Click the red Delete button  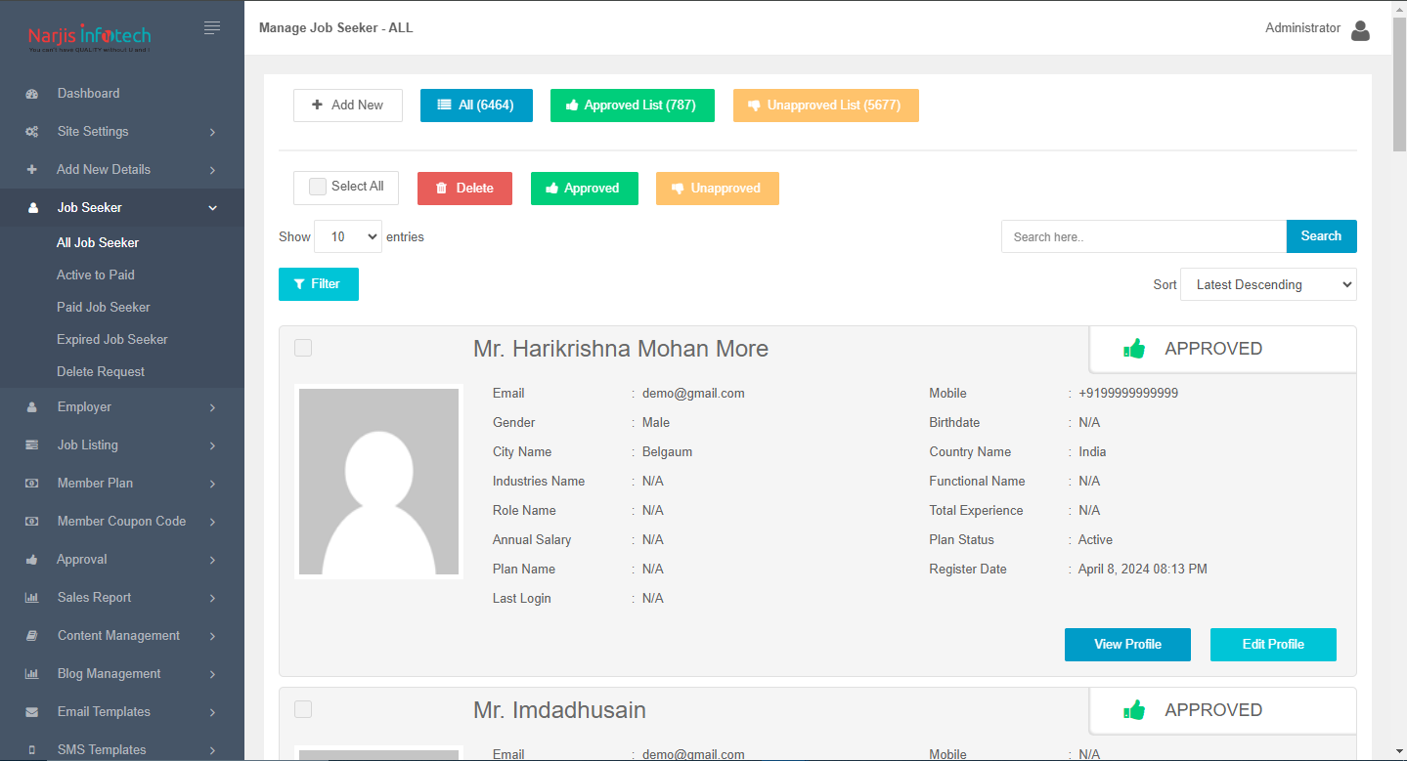465,189
